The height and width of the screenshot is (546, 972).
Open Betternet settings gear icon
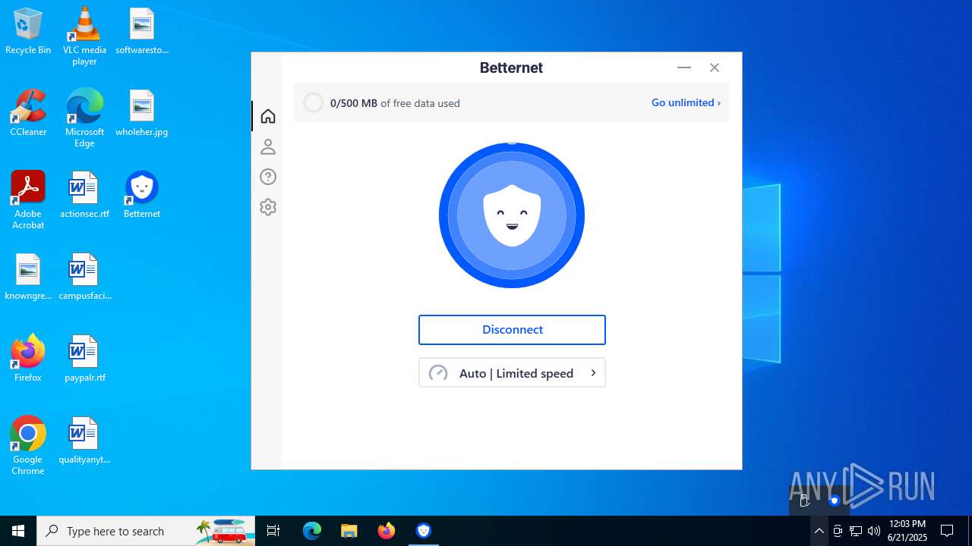tap(267, 207)
